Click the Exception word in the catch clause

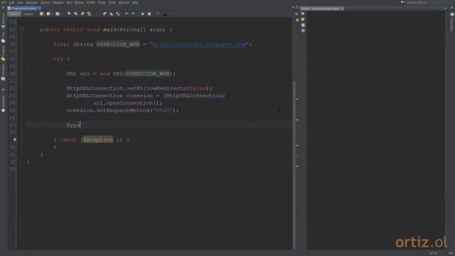[x=98, y=139]
